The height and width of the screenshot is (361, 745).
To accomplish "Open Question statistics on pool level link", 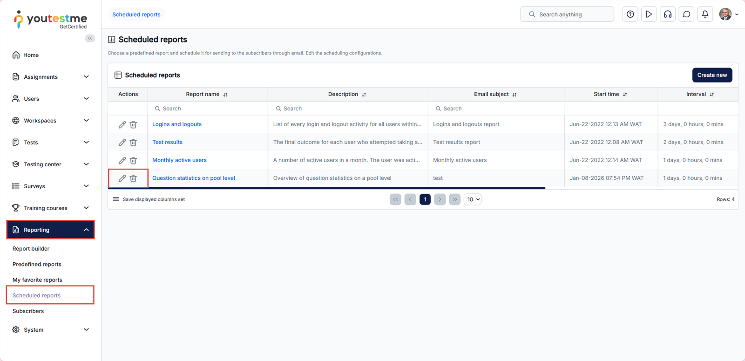I will tap(193, 178).
